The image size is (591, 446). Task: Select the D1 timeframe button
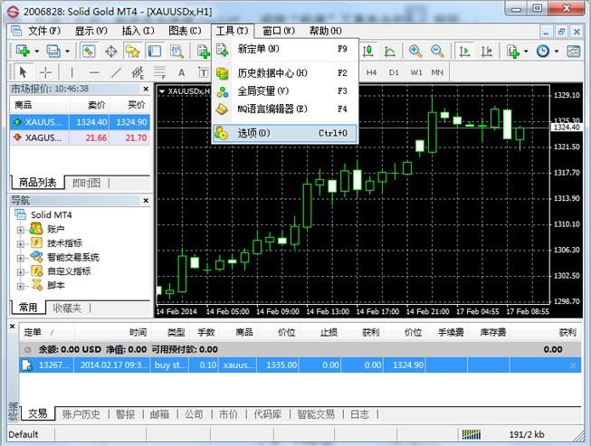(x=394, y=72)
